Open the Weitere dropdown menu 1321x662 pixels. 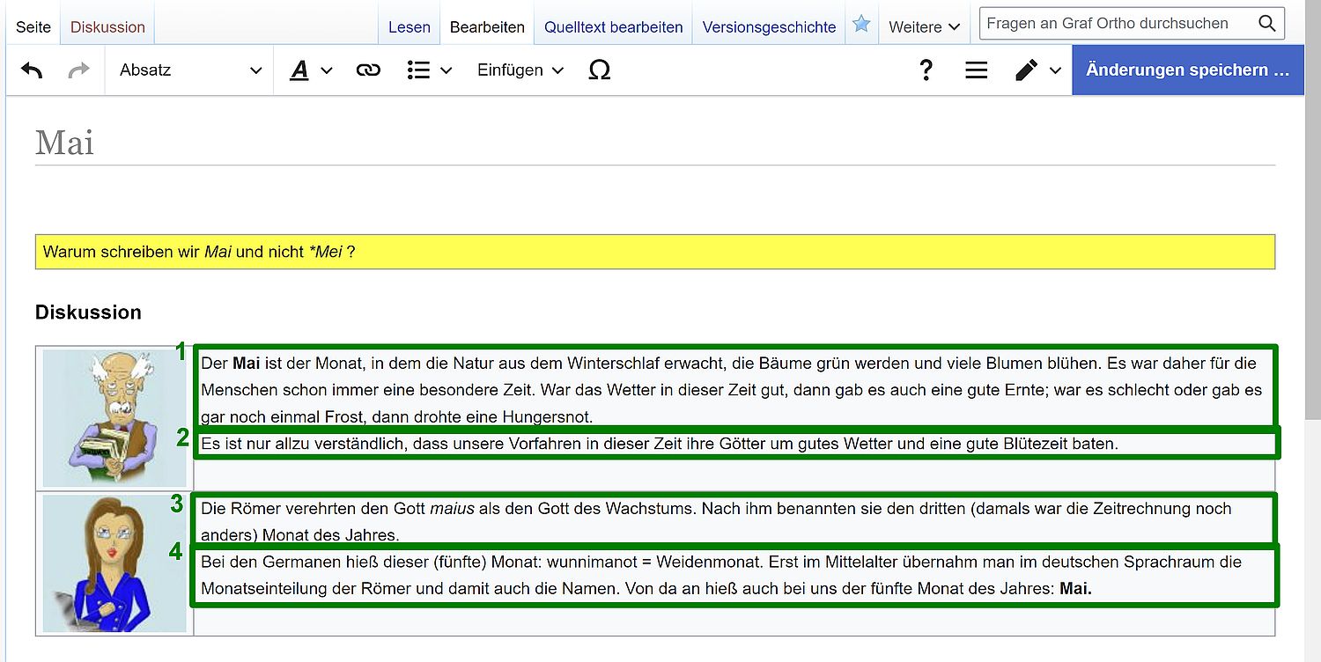[x=924, y=27]
